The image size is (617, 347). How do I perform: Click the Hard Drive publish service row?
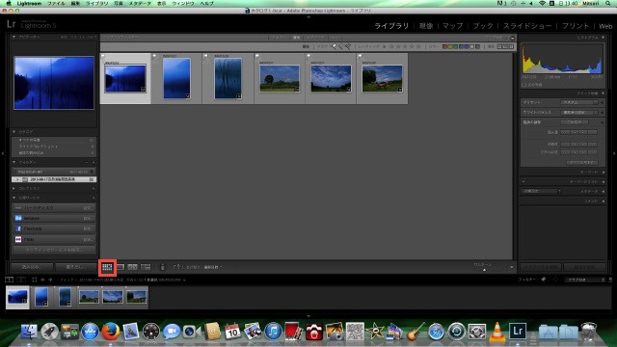[x=54, y=208]
